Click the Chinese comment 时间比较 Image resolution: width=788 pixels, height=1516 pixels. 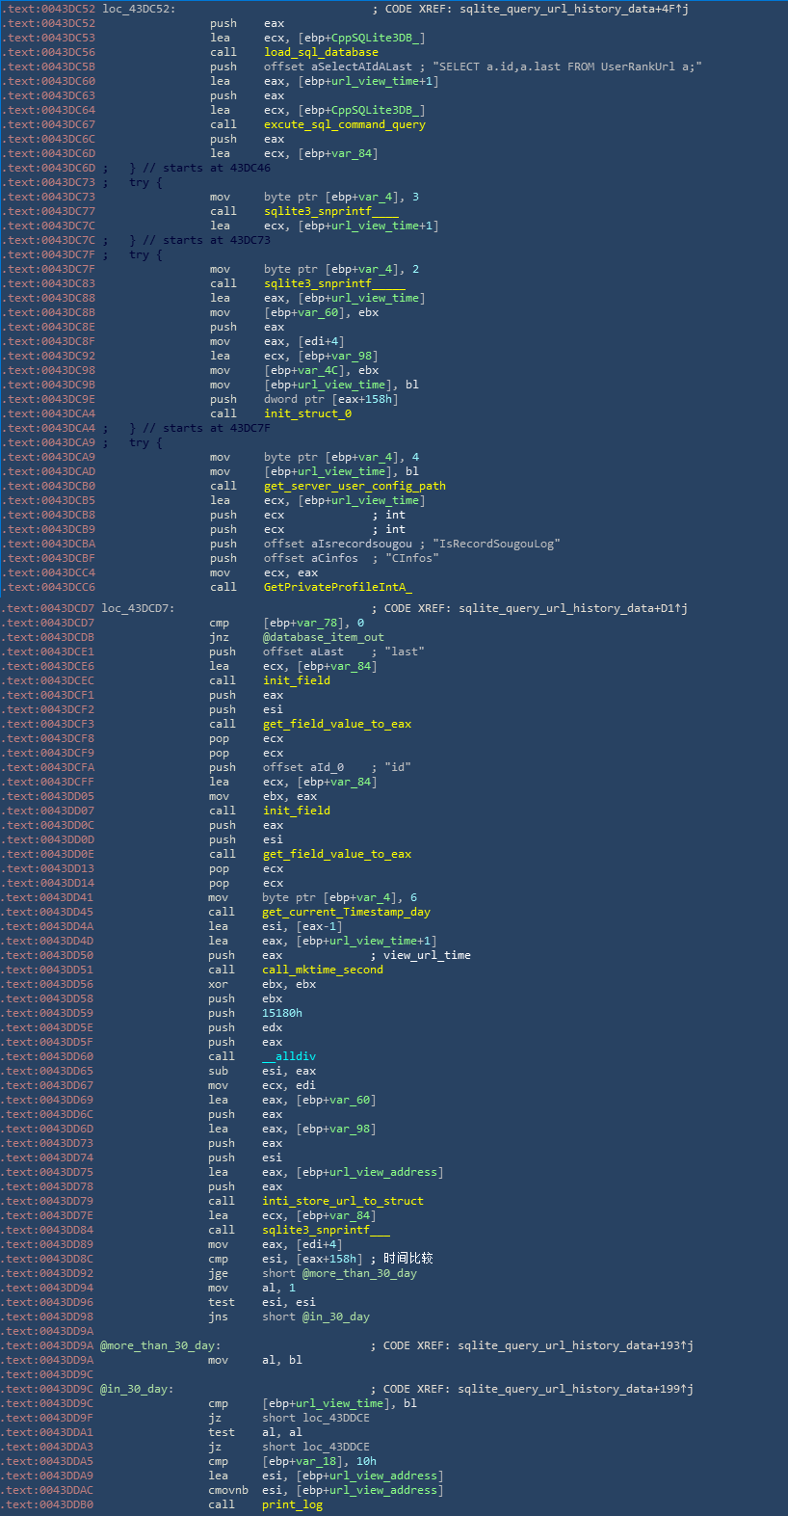(x=407, y=1259)
